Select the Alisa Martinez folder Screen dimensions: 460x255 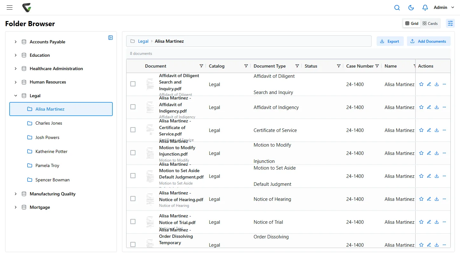[61, 109]
